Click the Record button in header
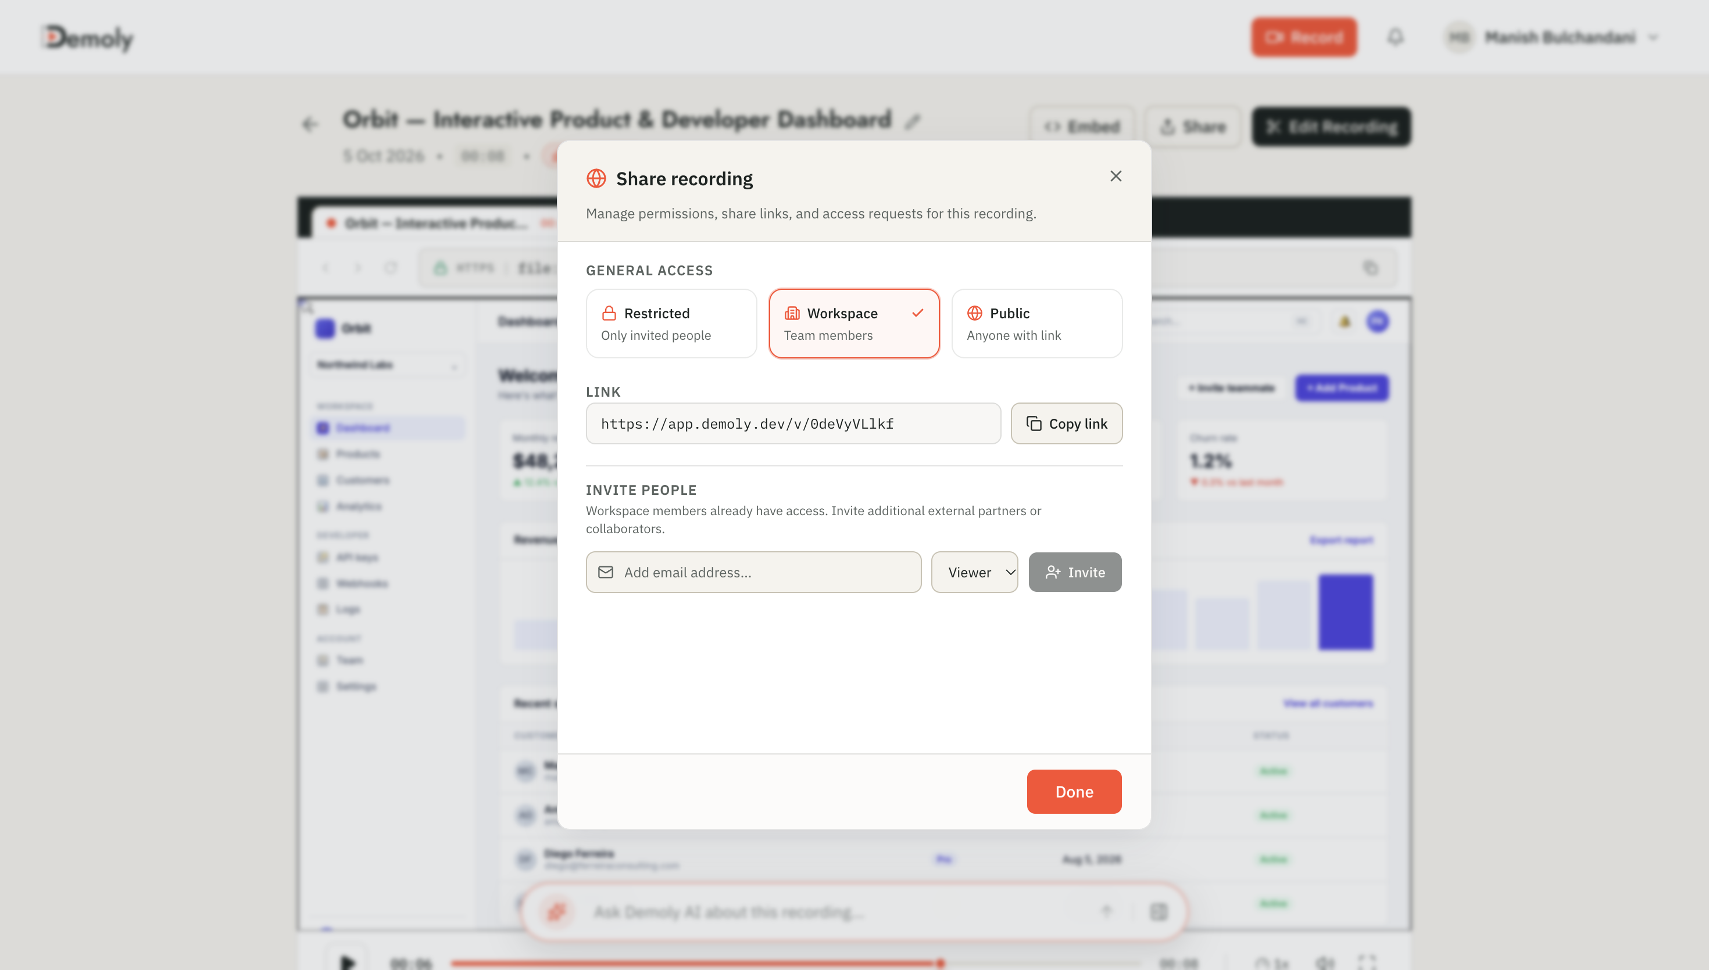Screen dimensions: 1709x970 coord(1304,37)
